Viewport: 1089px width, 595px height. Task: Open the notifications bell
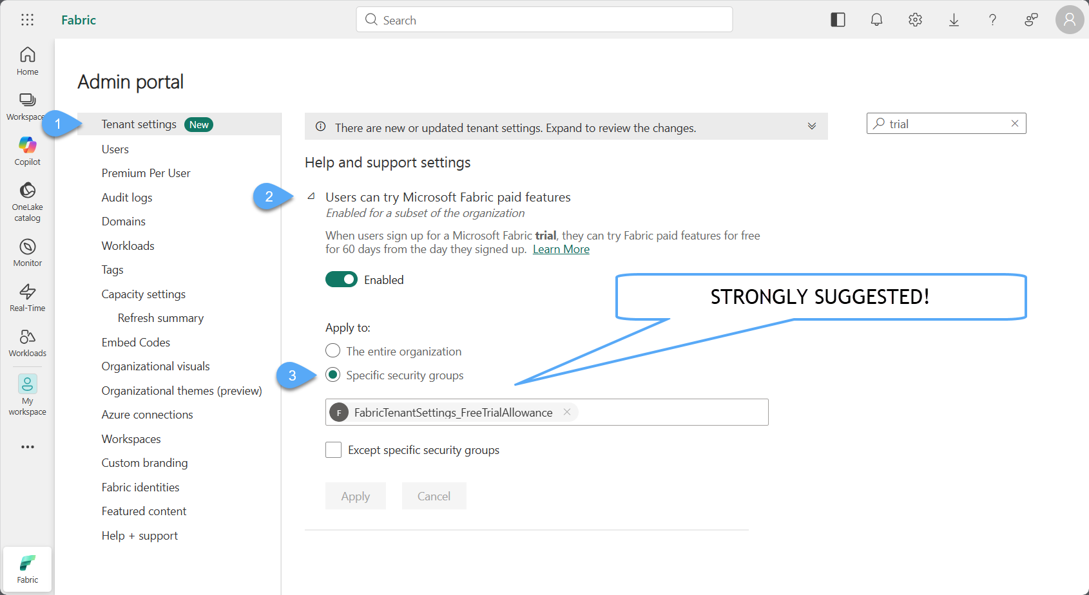click(876, 20)
